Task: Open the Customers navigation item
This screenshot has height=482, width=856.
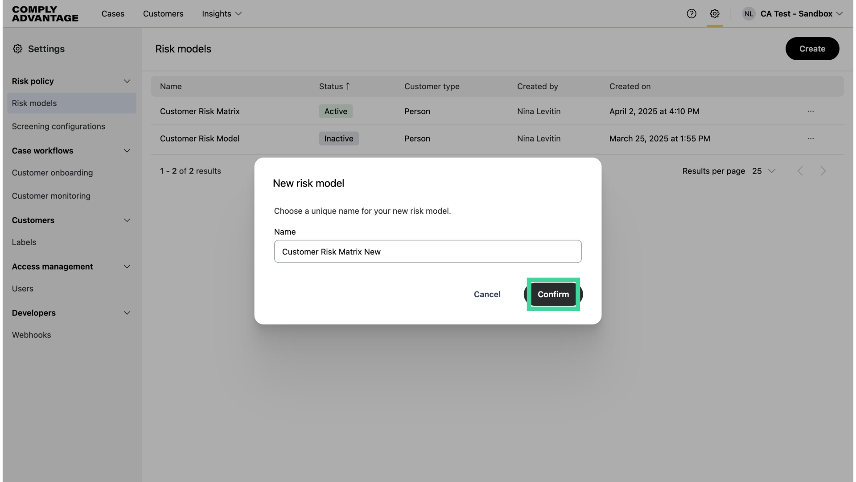Action: (x=163, y=14)
